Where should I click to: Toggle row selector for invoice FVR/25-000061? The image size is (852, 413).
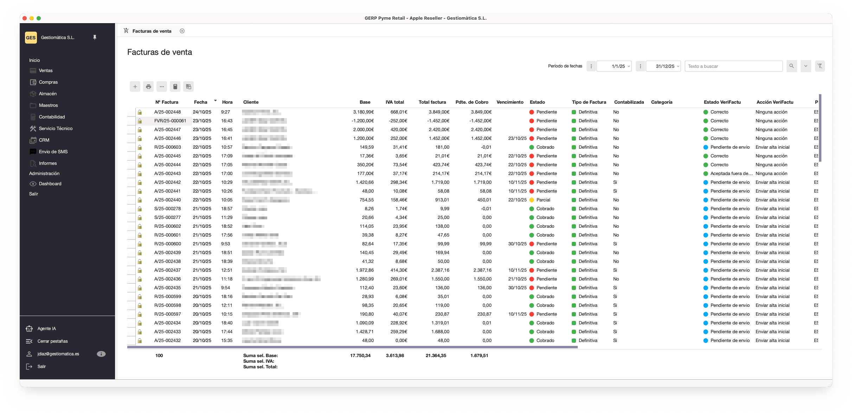[x=131, y=121]
